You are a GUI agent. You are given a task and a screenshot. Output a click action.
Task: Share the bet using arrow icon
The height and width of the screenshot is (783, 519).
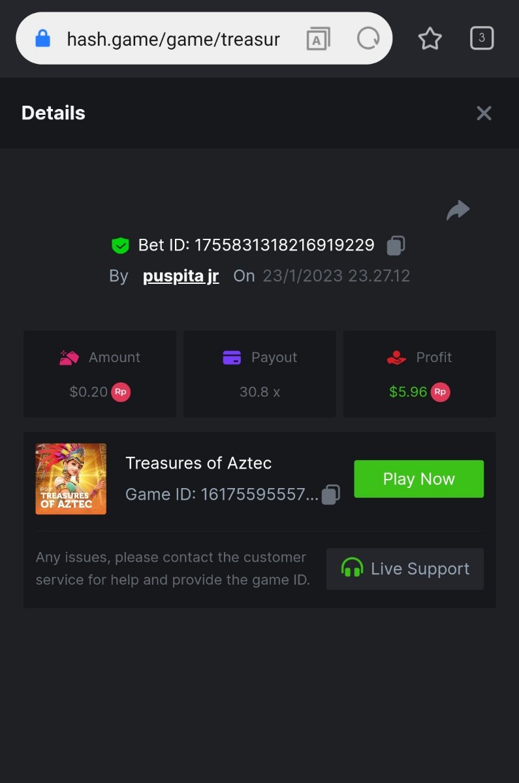click(458, 210)
